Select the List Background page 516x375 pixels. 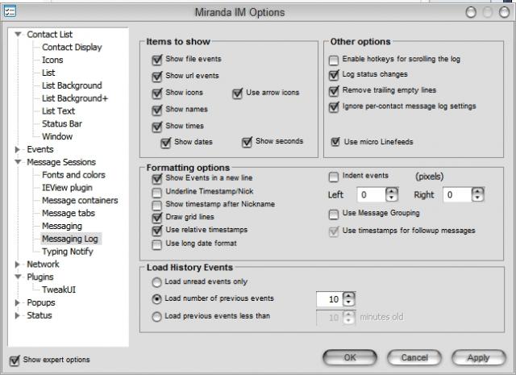point(72,85)
